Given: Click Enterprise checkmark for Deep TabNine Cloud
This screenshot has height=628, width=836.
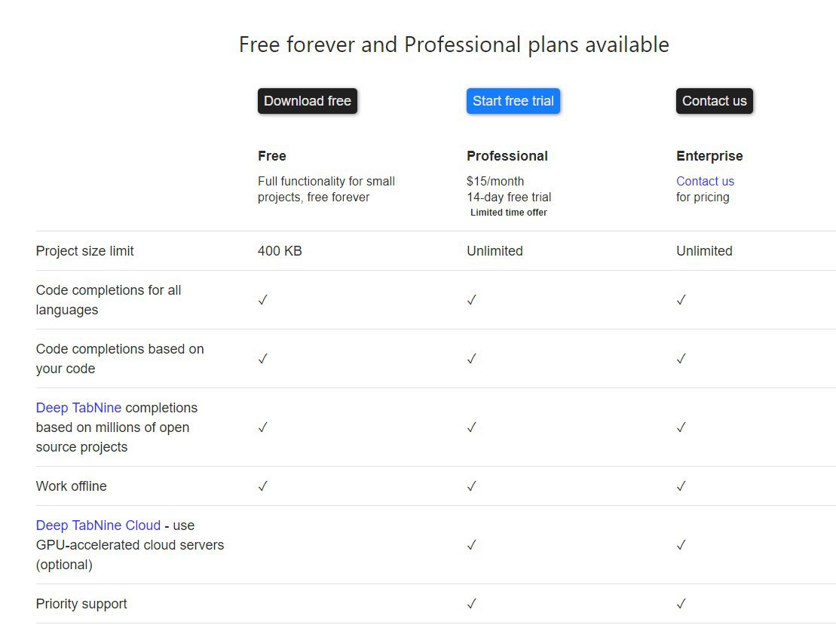Looking at the screenshot, I should tap(681, 545).
